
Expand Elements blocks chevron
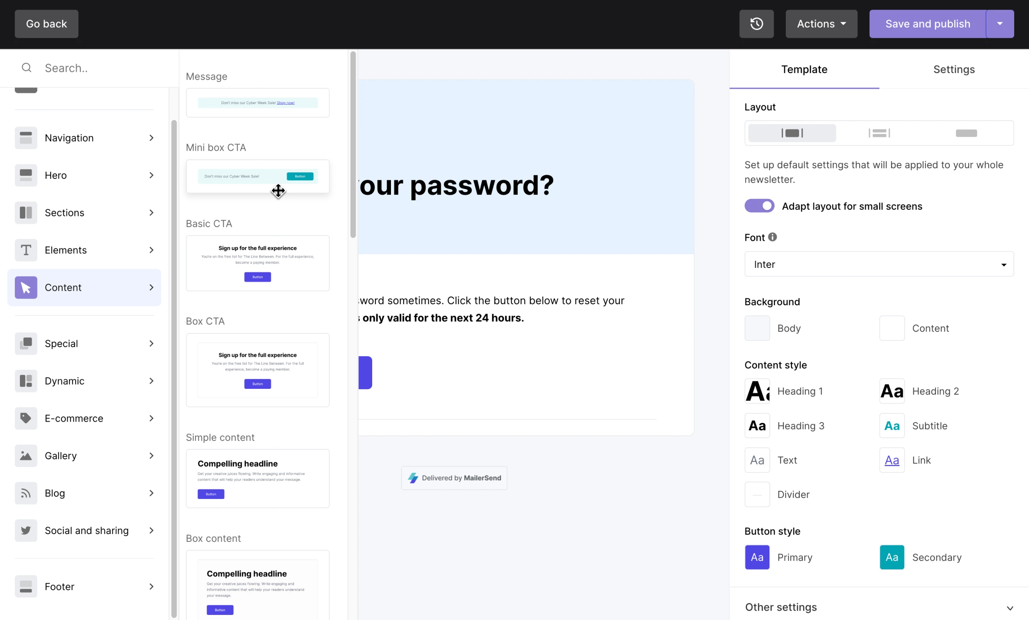click(x=151, y=250)
